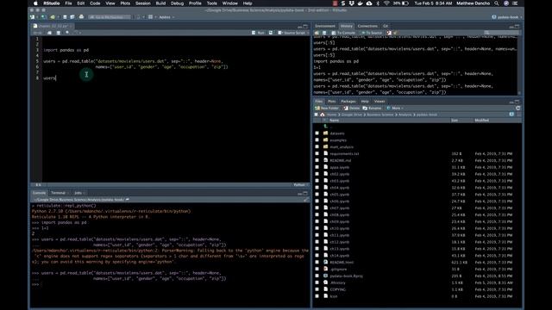Open the Profile menu in menu bar
This screenshot has height=310, width=552.
click(195, 3)
